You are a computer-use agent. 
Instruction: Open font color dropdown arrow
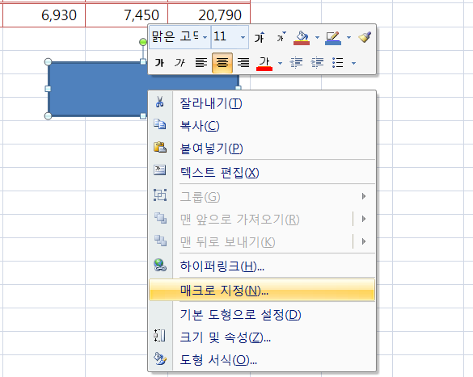click(281, 63)
